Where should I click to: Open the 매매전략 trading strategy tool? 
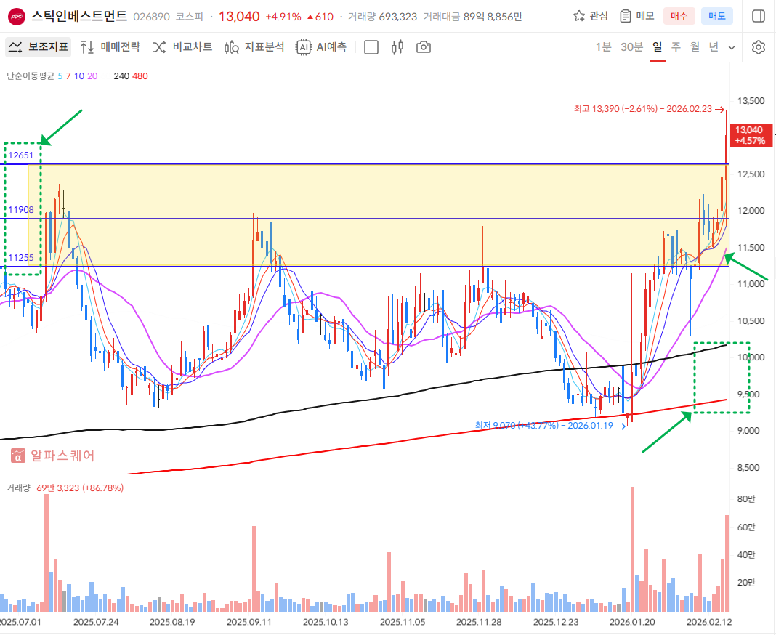(110, 47)
